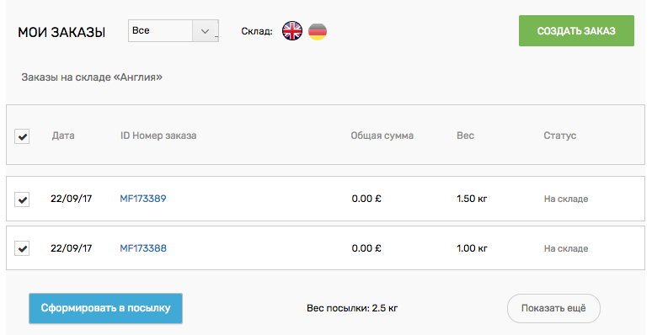Click На складе status of MF173389
Viewport: 652px width, 335px height.
[566, 199]
